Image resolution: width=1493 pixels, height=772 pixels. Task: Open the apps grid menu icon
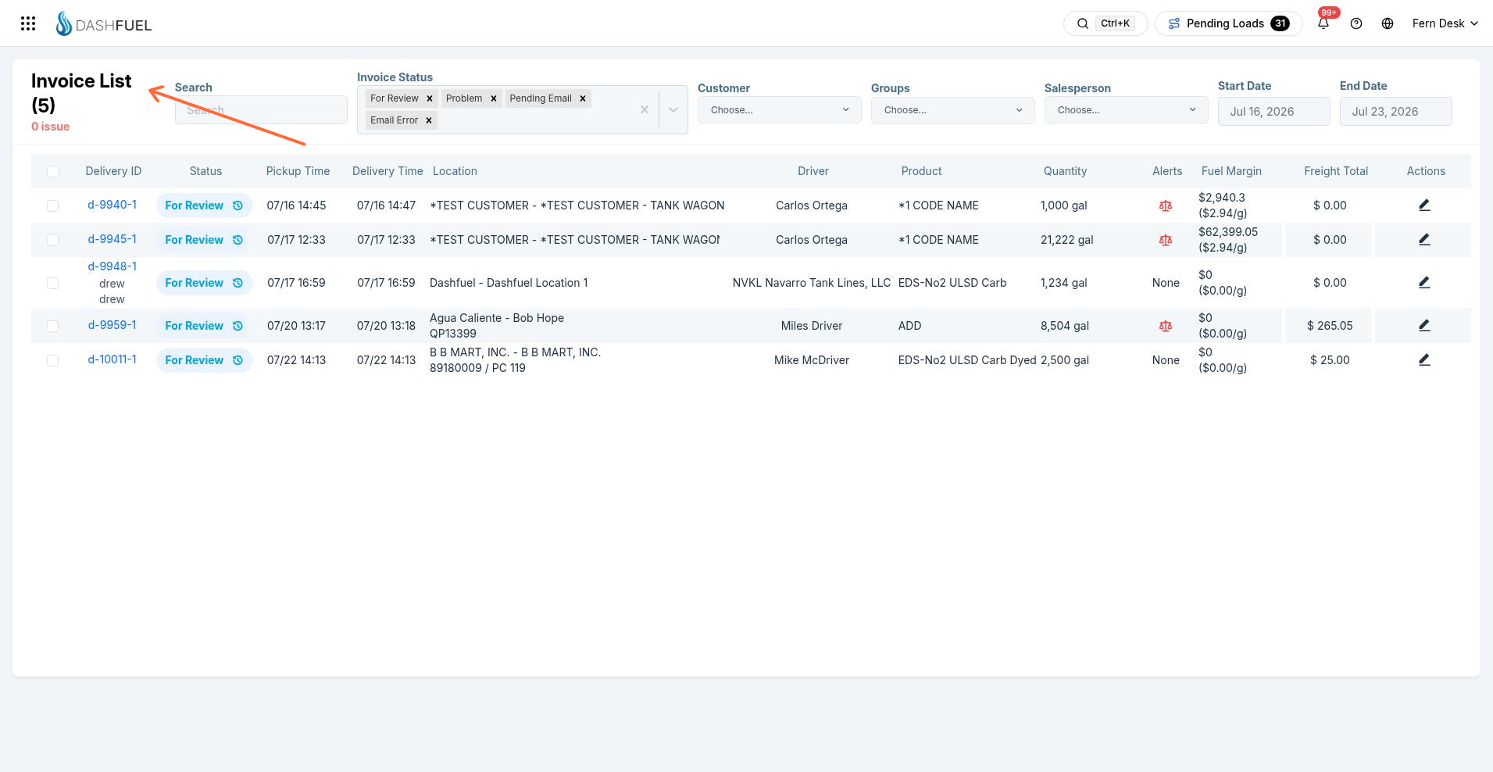tap(28, 23)
